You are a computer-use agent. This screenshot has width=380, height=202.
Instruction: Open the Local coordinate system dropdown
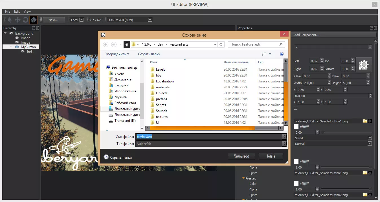point(81,20)
